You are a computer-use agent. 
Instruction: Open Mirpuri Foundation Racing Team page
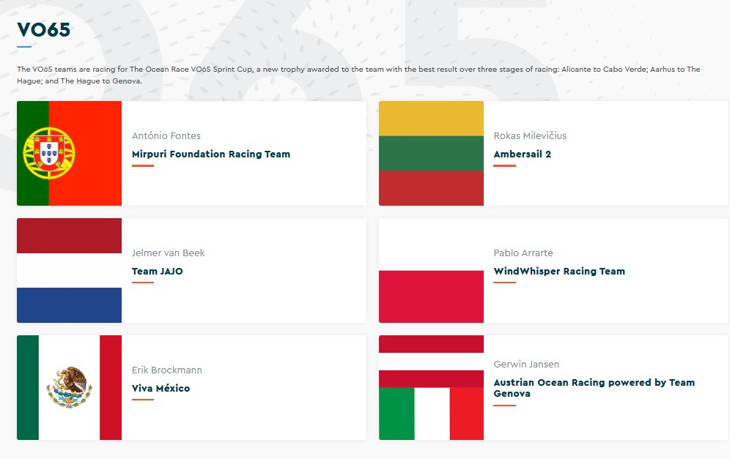[211, 154]
